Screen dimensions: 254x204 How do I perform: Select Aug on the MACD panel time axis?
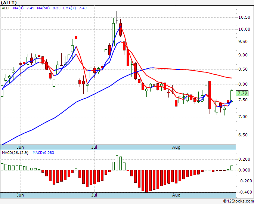(176, 195)
